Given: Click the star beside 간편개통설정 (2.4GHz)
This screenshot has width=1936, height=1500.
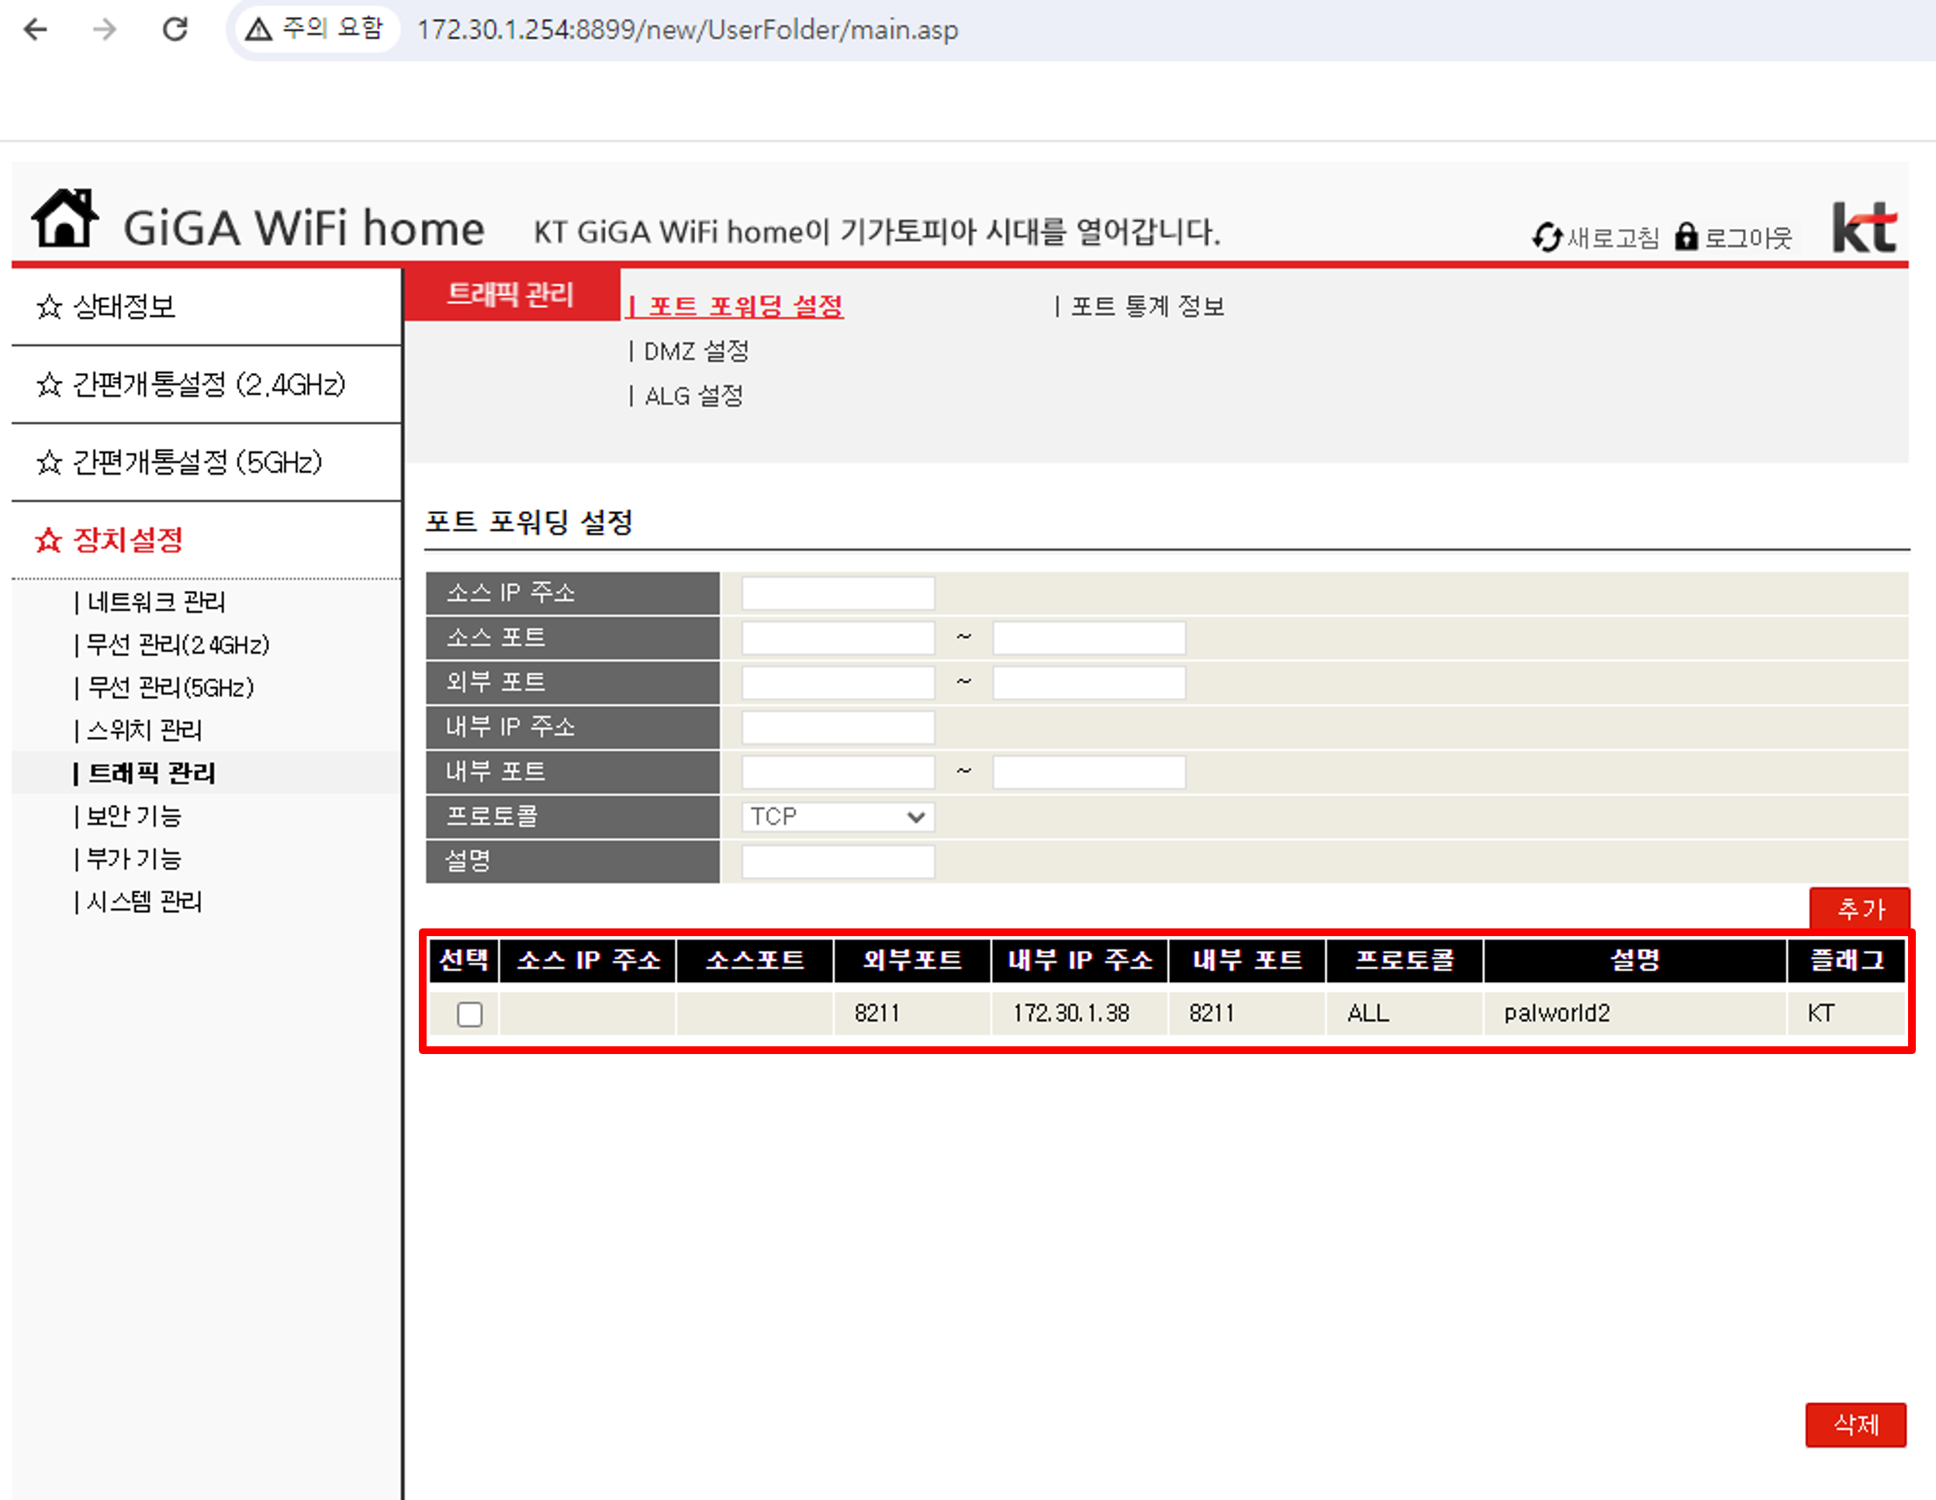Looking at the screenshot, I should tap(50, 385).
